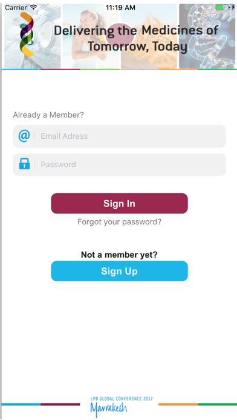Click the blue Sign Up button
Viewport: 237px width, 420px height.
(119, 271)
